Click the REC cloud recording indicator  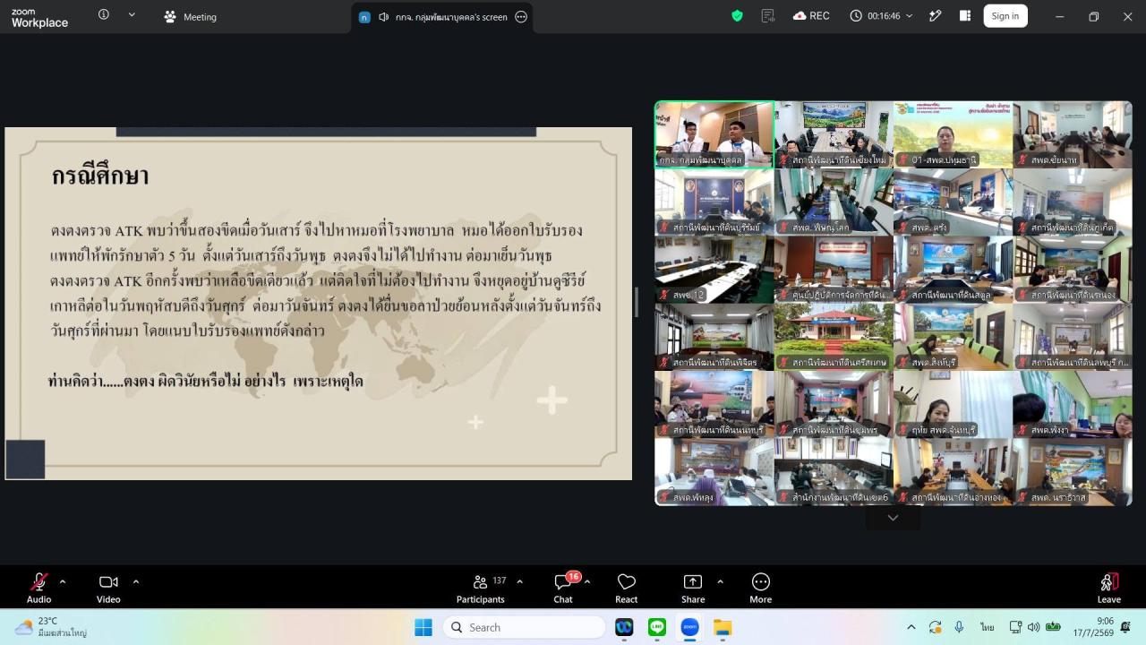[x=811, y=16]
